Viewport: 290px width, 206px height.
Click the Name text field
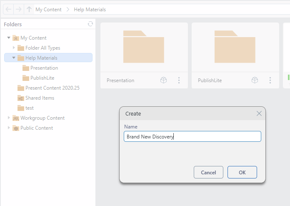(192, 136)
